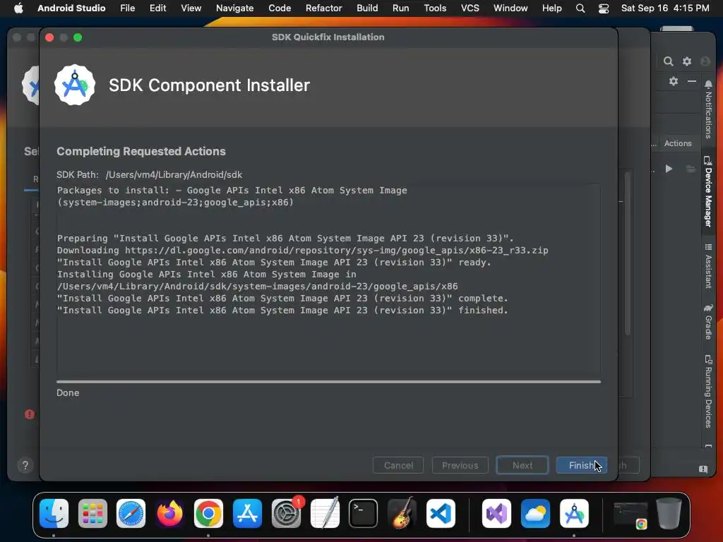Viewport: 723px width, 542px height.
Task: Restore the minimized window thumbnail in the Dock
Action: click(x=631, y=514)
